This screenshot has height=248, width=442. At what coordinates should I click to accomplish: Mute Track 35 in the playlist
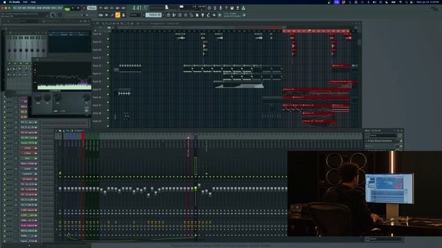click(108, 94)
